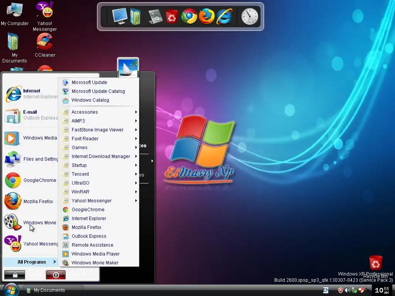Open Files and Settings wizard entry
395x296 pixels.
point(31,159)
